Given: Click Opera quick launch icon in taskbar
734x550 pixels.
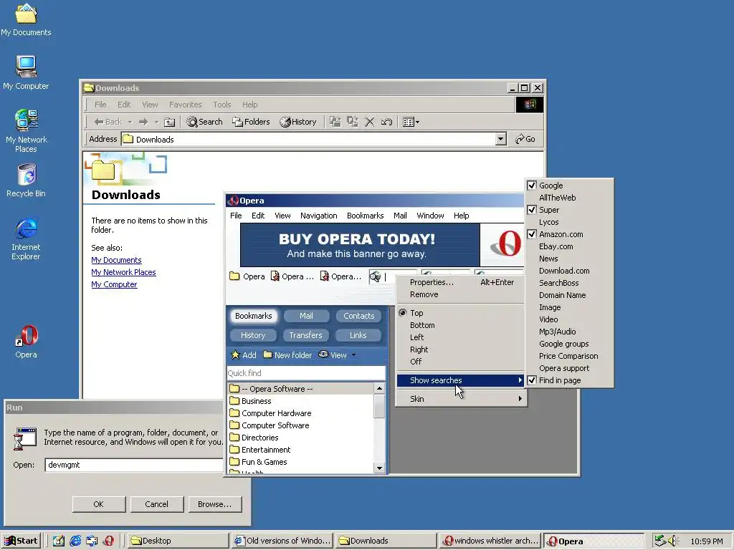Looking at the screenshot, I should (109, 541).
